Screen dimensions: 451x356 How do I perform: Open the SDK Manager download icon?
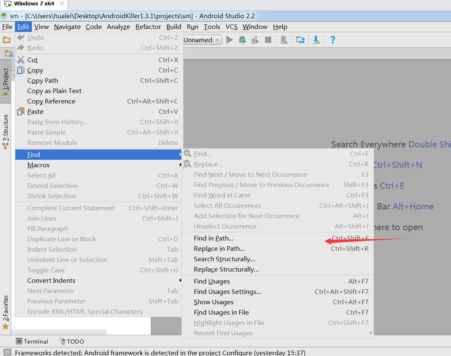pos(316,40)
